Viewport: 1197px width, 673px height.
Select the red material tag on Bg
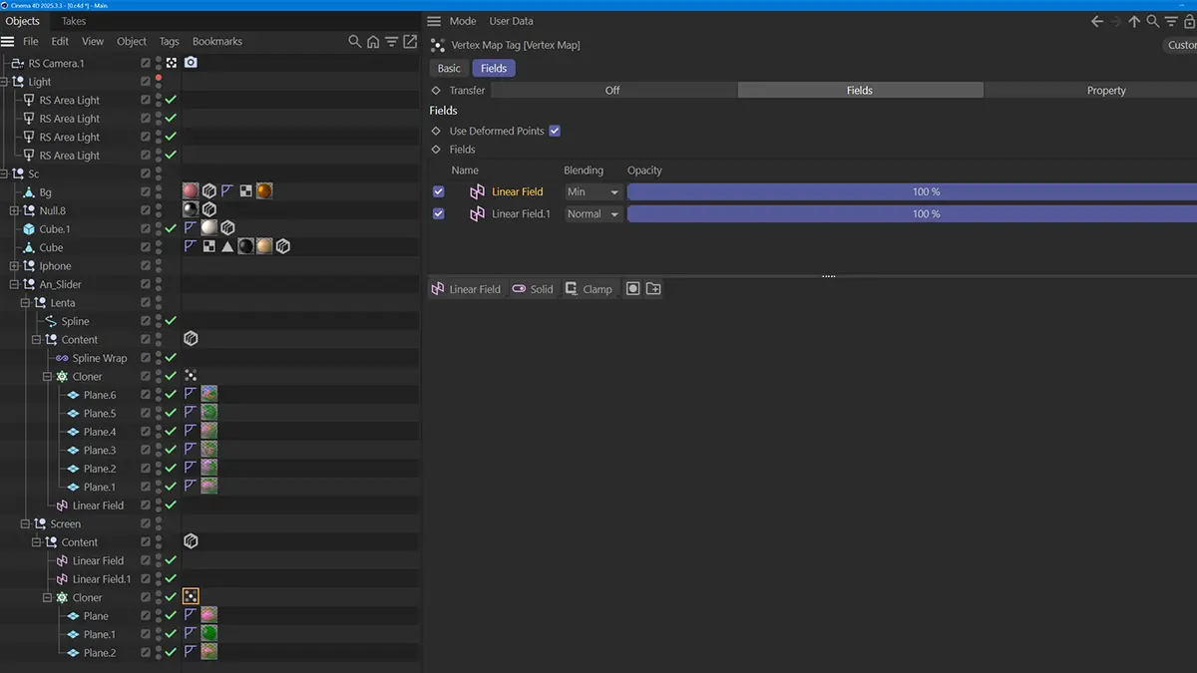click(191, 191)
